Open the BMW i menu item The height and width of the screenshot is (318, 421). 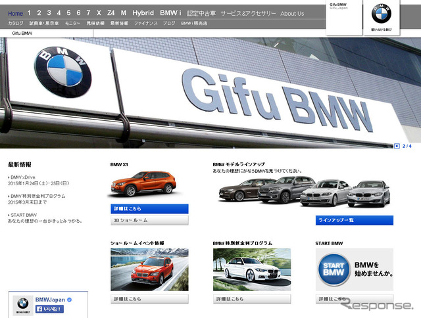click(x=170, y=13)
